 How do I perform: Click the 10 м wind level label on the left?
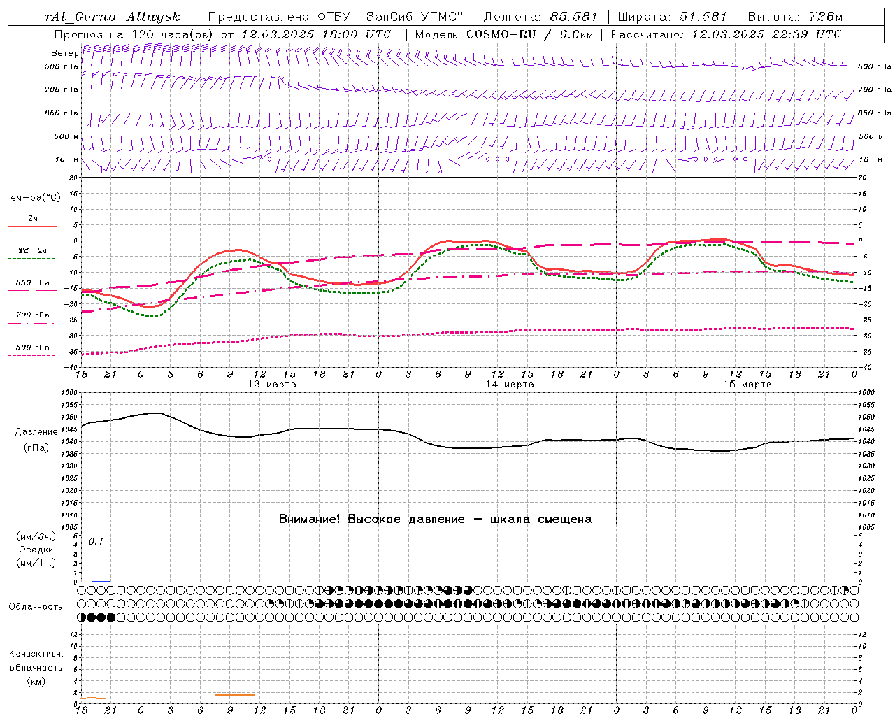[x=66, y=159]
